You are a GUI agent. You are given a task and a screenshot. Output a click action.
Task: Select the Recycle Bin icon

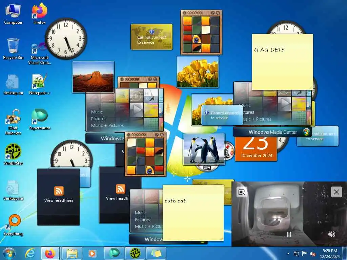[13, 49]
